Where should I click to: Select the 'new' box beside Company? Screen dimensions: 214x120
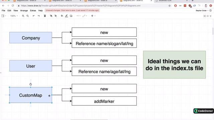point(104,32)
